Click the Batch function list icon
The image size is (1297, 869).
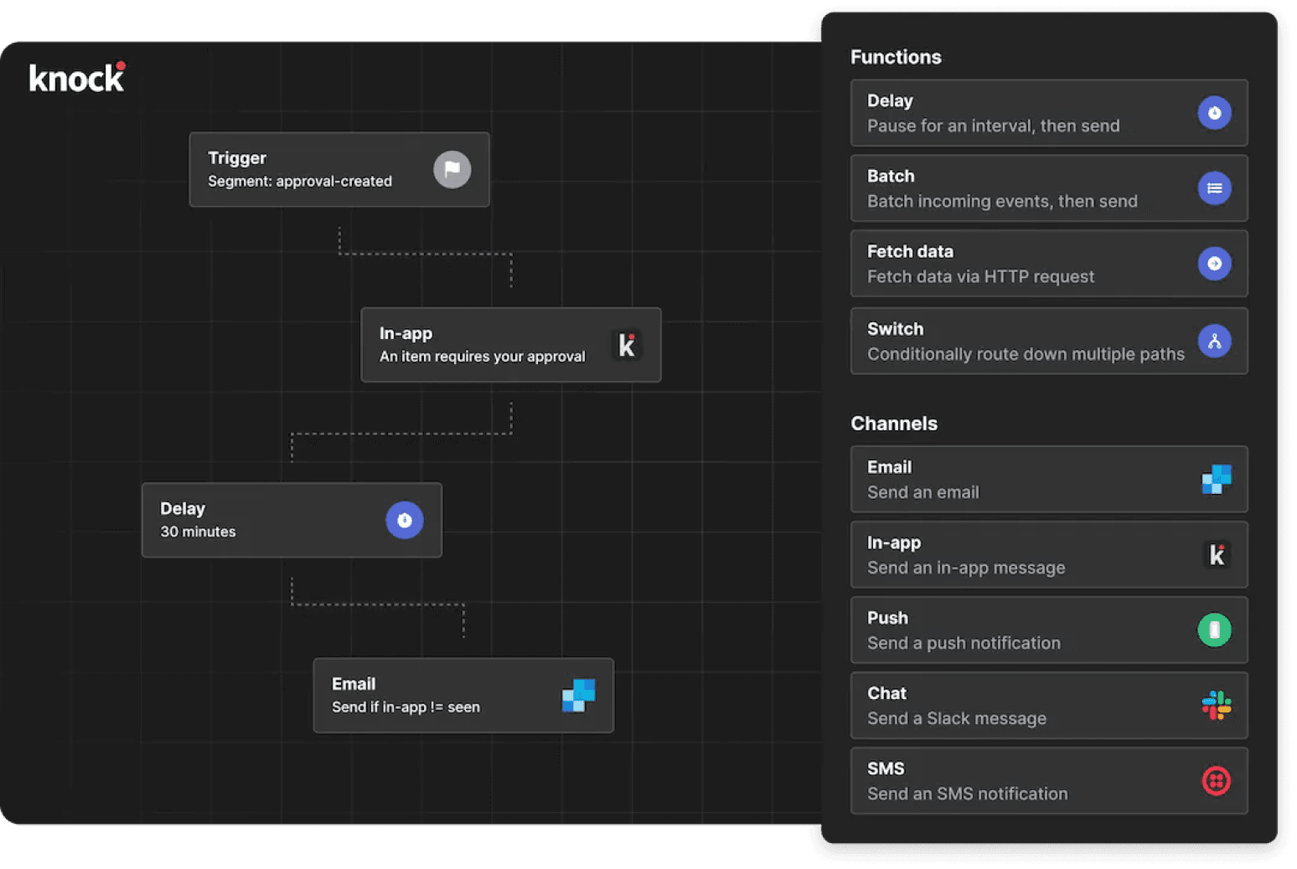(x=1215, y=188)
